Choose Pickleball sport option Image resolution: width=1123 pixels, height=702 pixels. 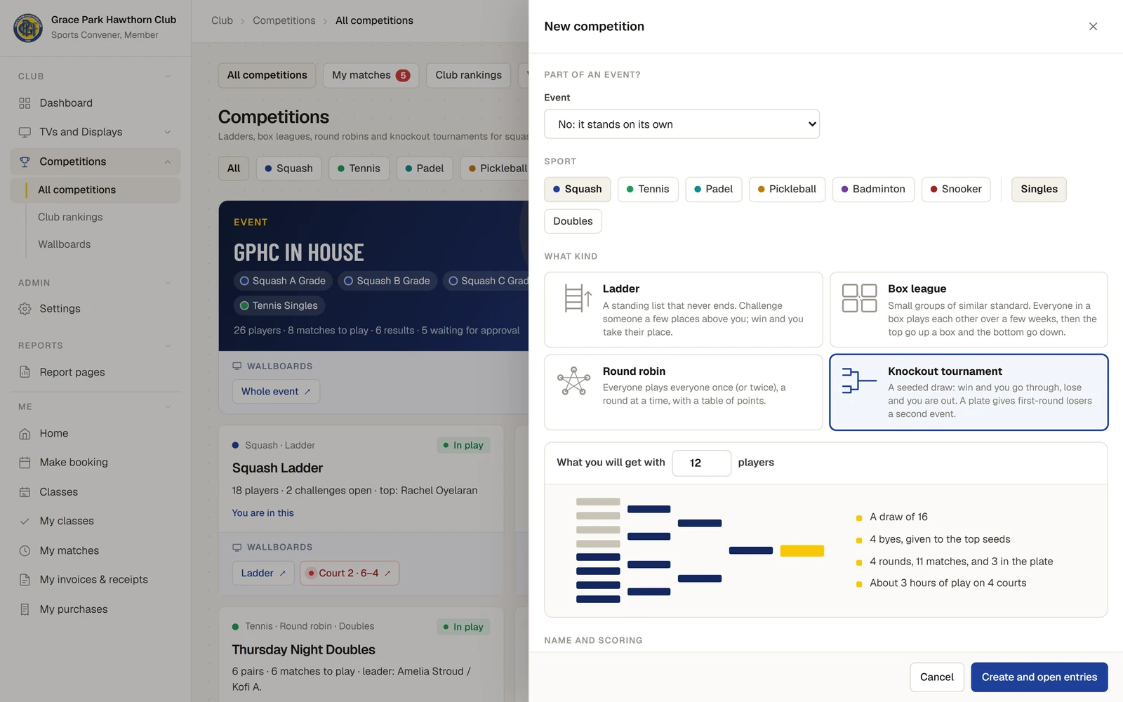coord(787,190)
